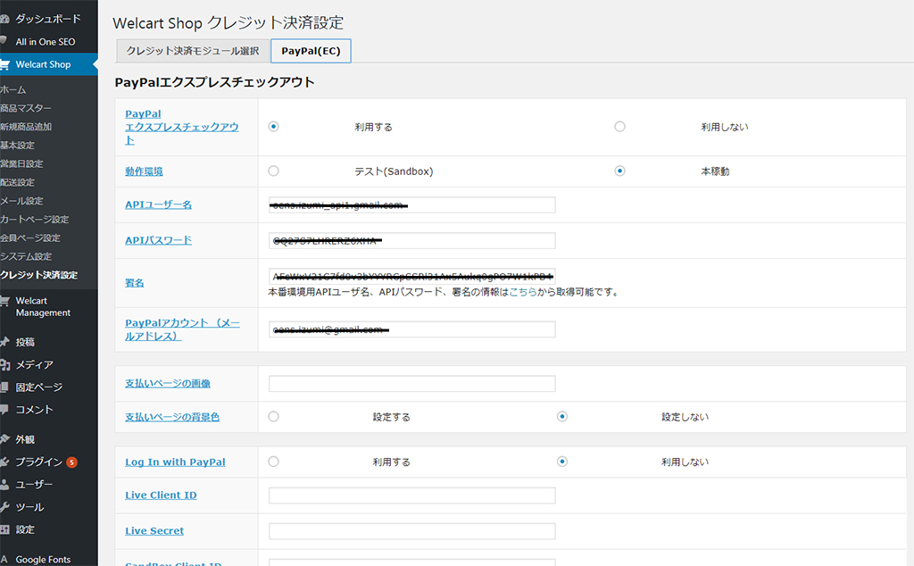Click the Welcart Management cart icon
Image resolution: width=914 pixels, height=566 pixels.
[4, 302]
